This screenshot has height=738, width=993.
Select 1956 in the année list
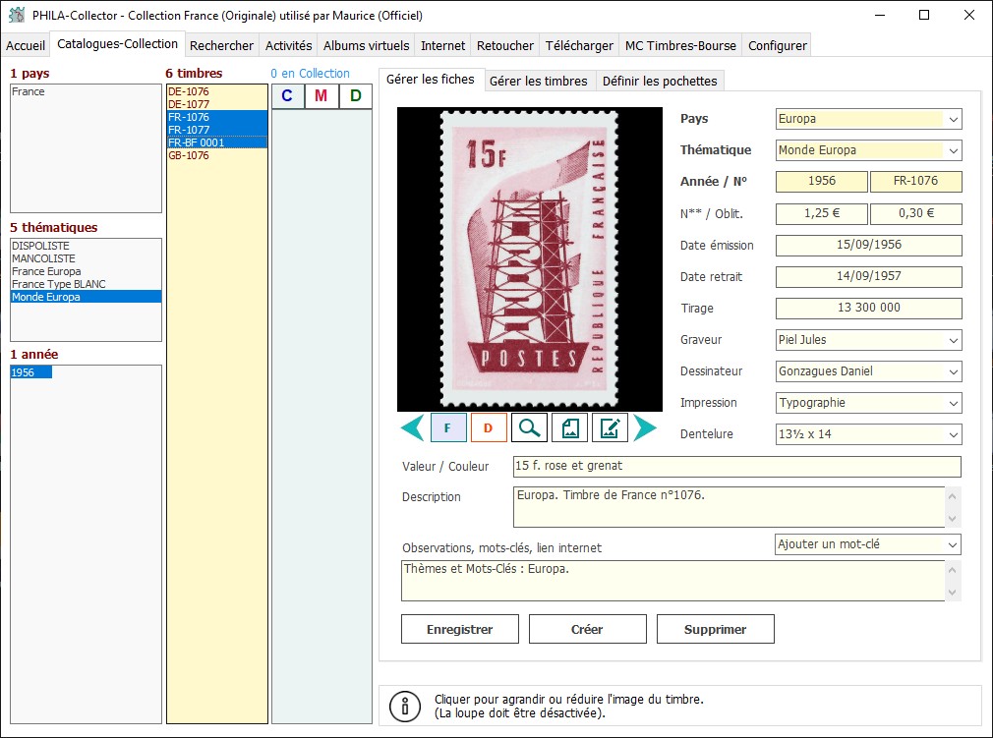point(31,372)
